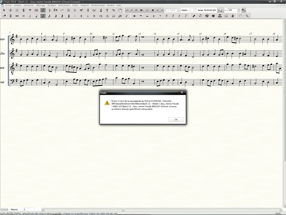
Task: Choose the whole note duration
Action: coord(24,16)
